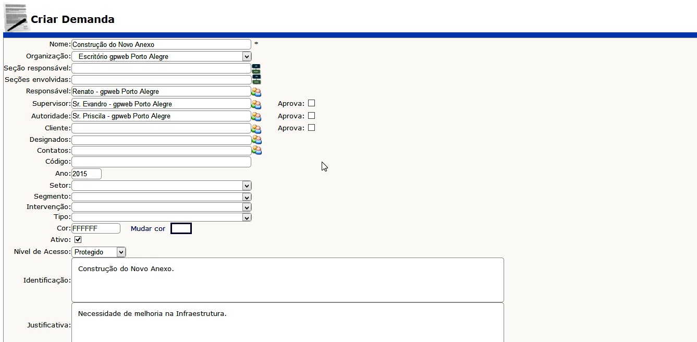Select a Cliente with the users icon
This screenshot has width=697, height=342.
256,128
